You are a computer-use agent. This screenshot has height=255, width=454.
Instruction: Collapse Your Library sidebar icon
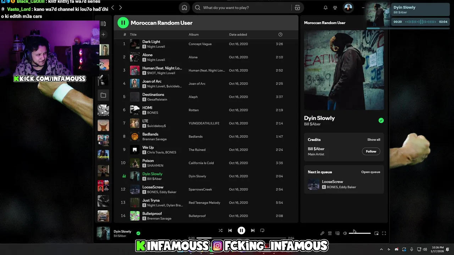tap(103, 24)
